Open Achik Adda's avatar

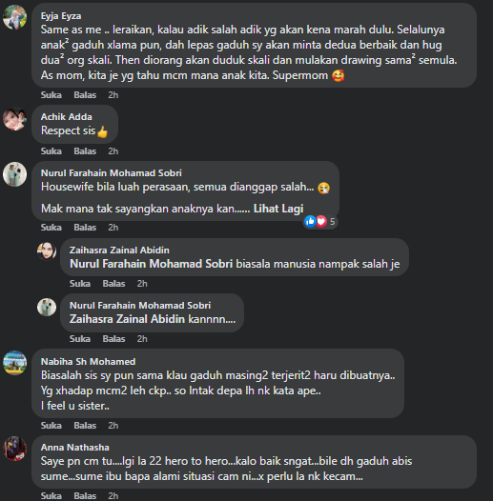click(14, 119)
